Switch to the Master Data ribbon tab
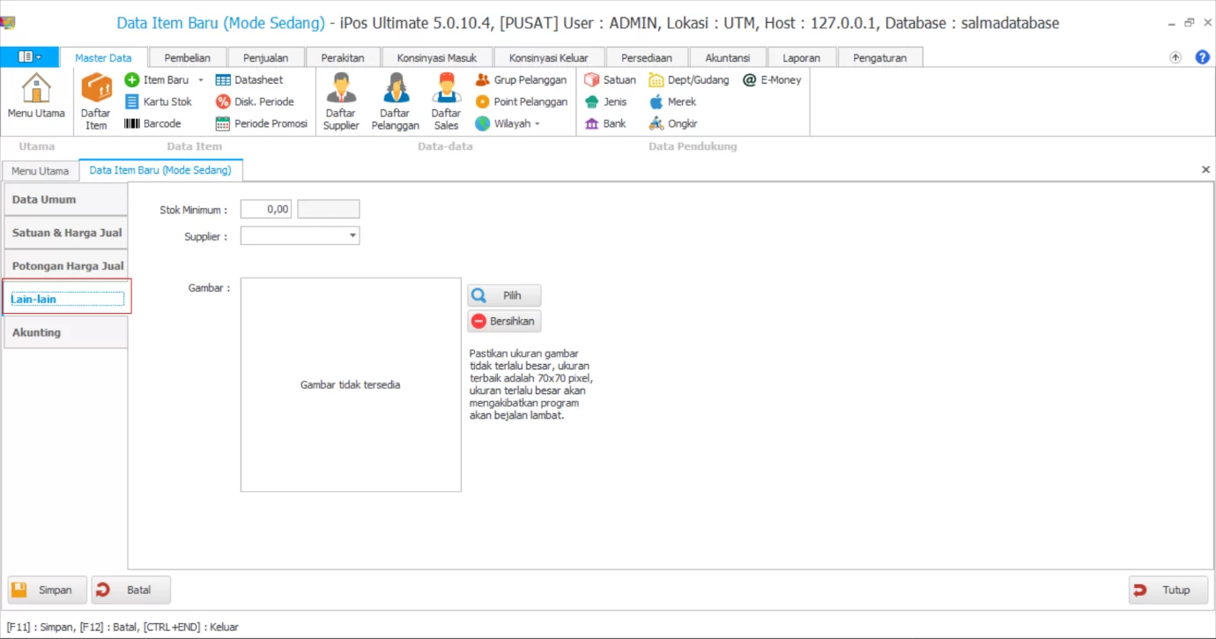Viewport: 1216px width, 639px height. coord(103,57)
